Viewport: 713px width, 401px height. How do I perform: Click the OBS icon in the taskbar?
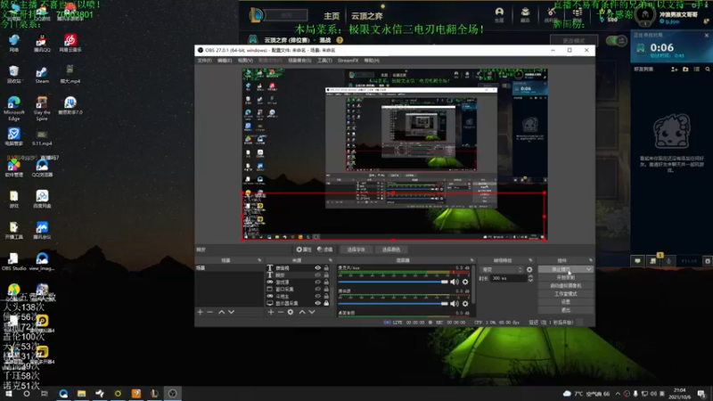(x=172, y=394)
